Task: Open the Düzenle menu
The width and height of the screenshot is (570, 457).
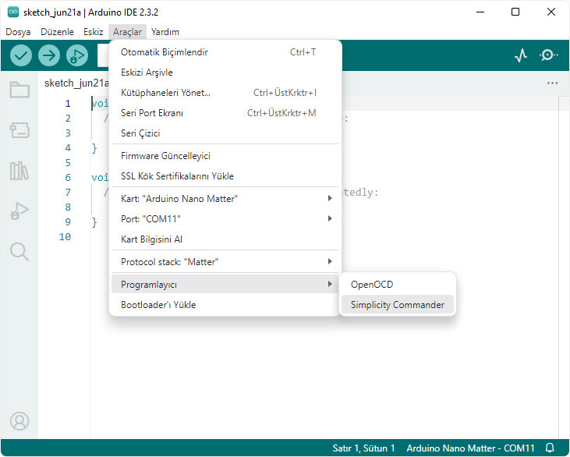Action: pos(57,32)
